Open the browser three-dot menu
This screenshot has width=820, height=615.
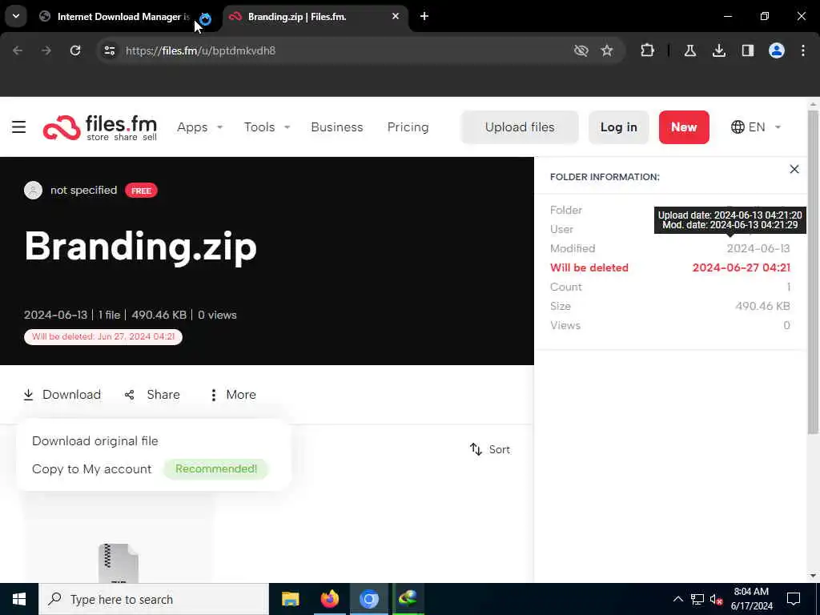click(803, 50)
